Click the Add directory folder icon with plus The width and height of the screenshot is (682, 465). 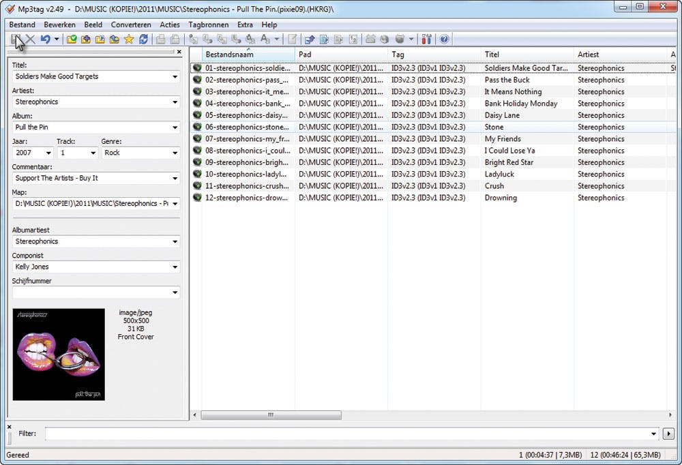click(x=86, y=40)
